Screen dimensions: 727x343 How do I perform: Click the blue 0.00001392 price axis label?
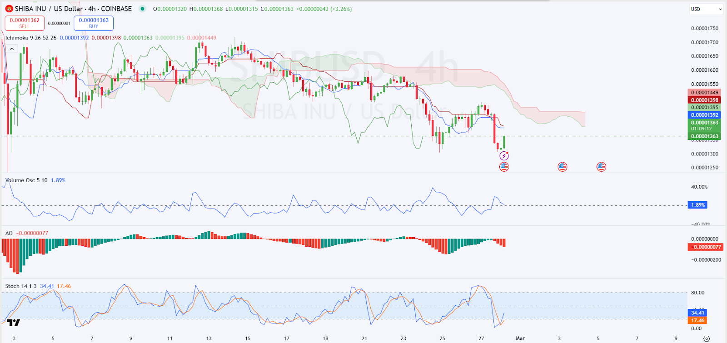point(704,115)
